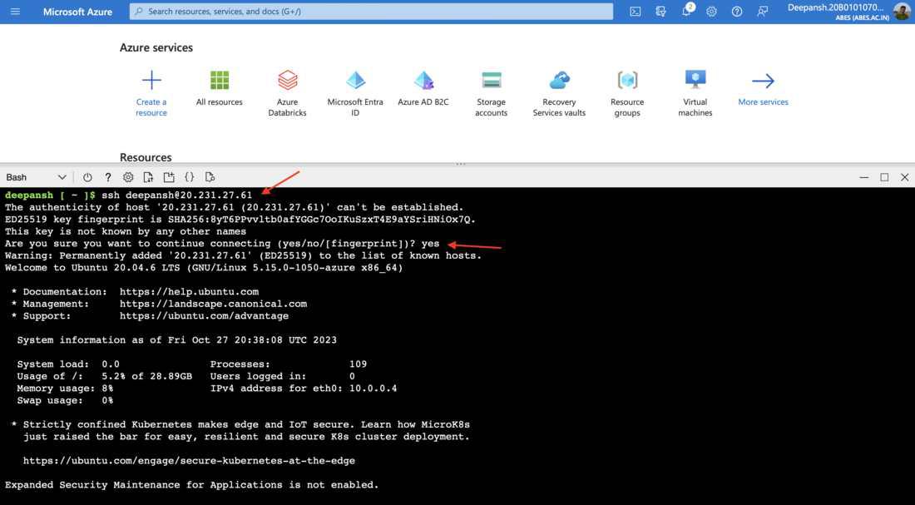Open Virtual machines service icon
The image size is (915, 505).
coord(695,80)
